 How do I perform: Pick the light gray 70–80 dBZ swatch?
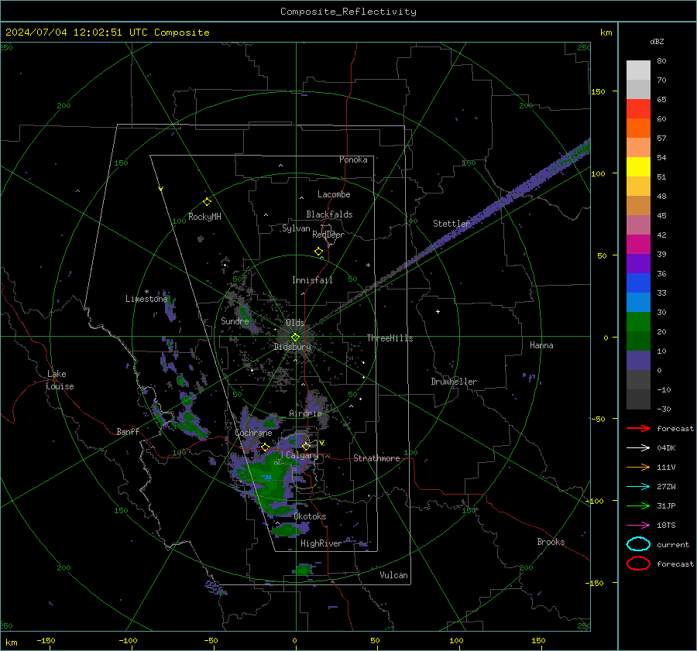point(638,70)
